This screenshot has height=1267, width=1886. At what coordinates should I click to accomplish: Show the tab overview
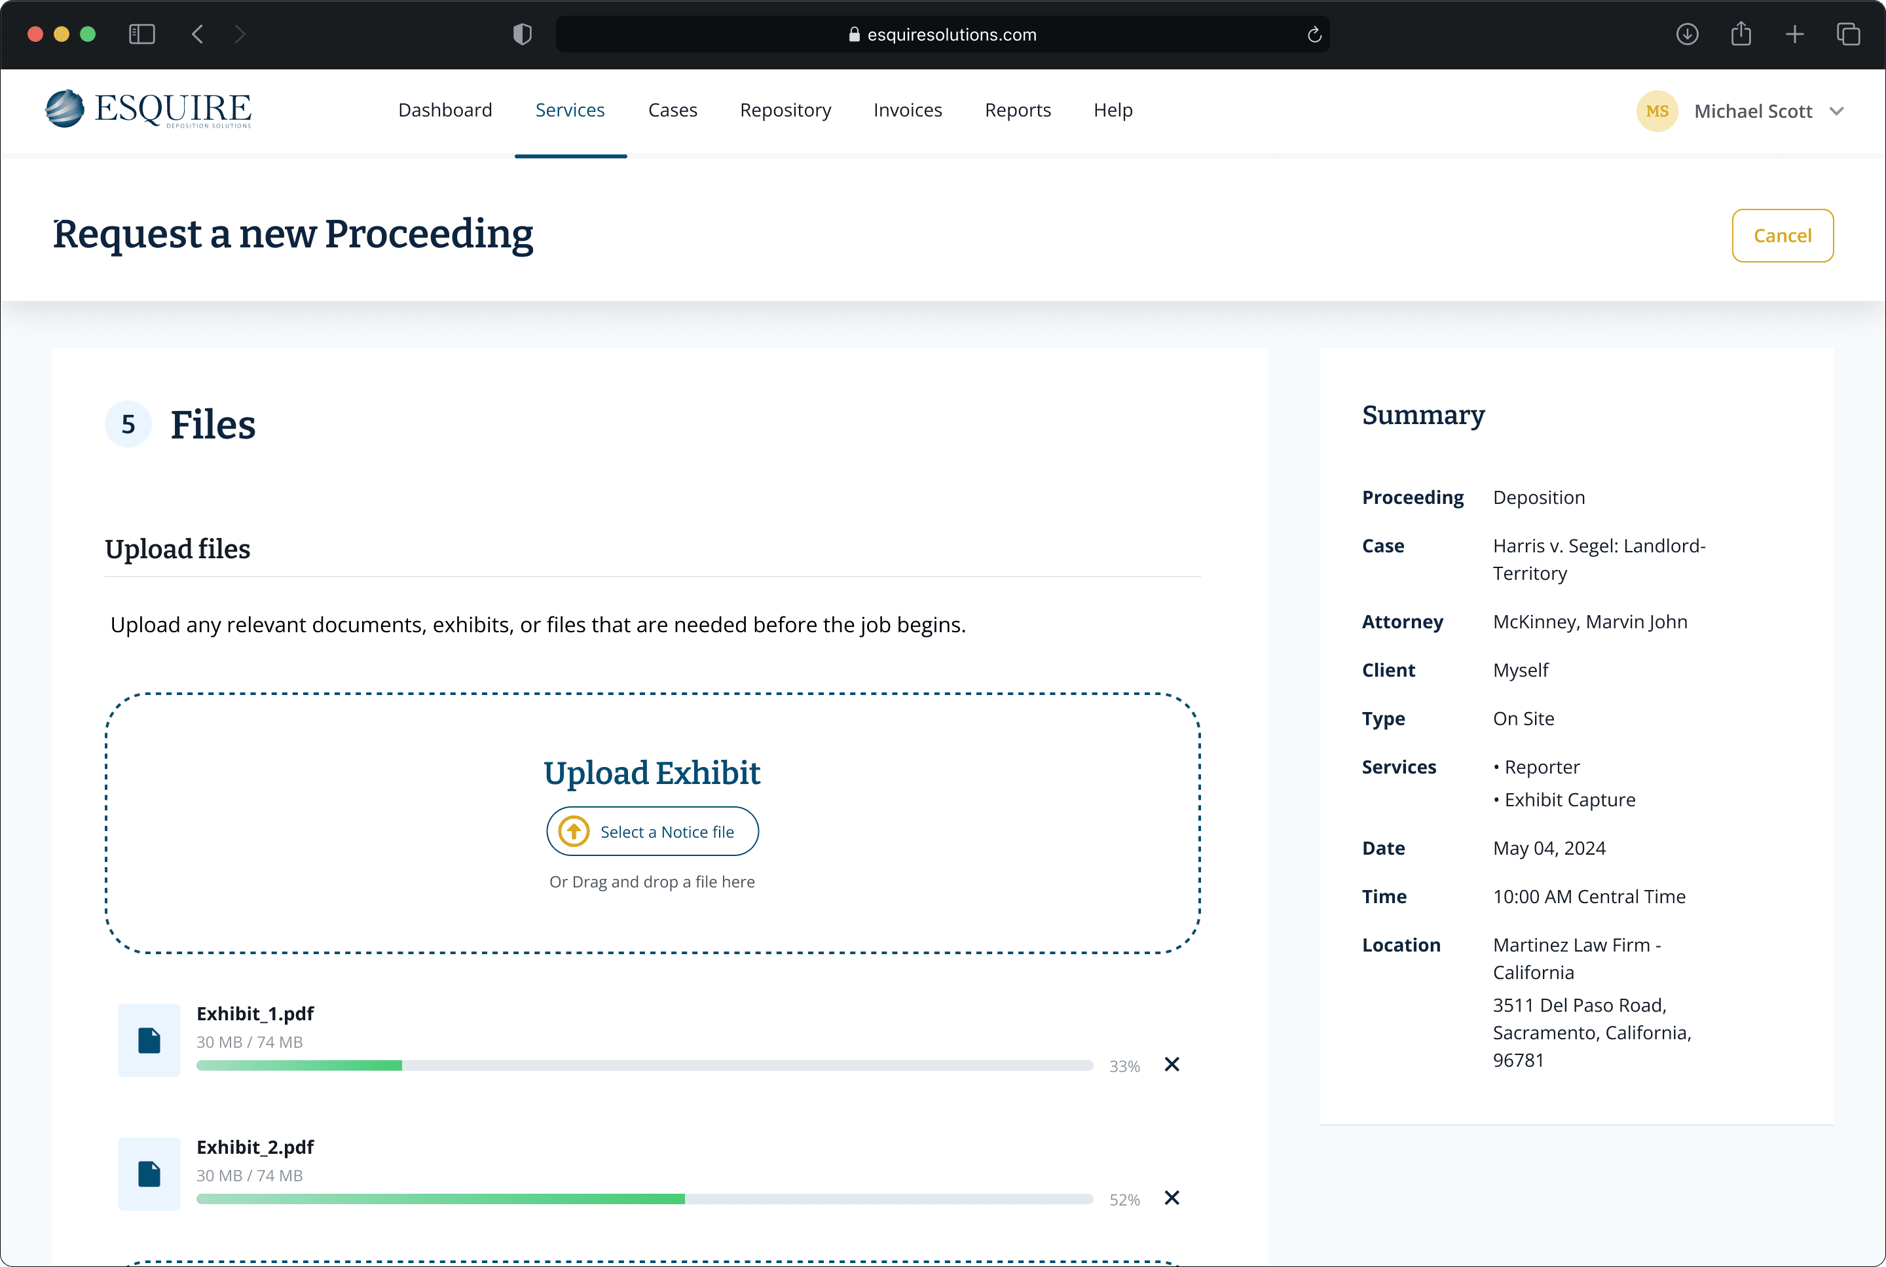point(1848,34)
